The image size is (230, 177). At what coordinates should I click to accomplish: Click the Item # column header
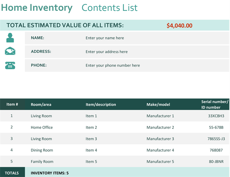(x=12, y=104)
